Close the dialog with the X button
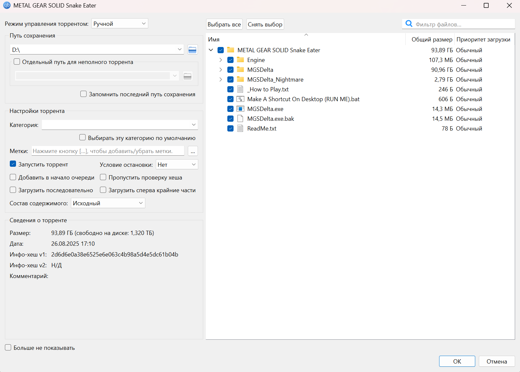Image resolution: width=520 pixels, height=372 pixels. pyautogui.click(x=509, y=6)
